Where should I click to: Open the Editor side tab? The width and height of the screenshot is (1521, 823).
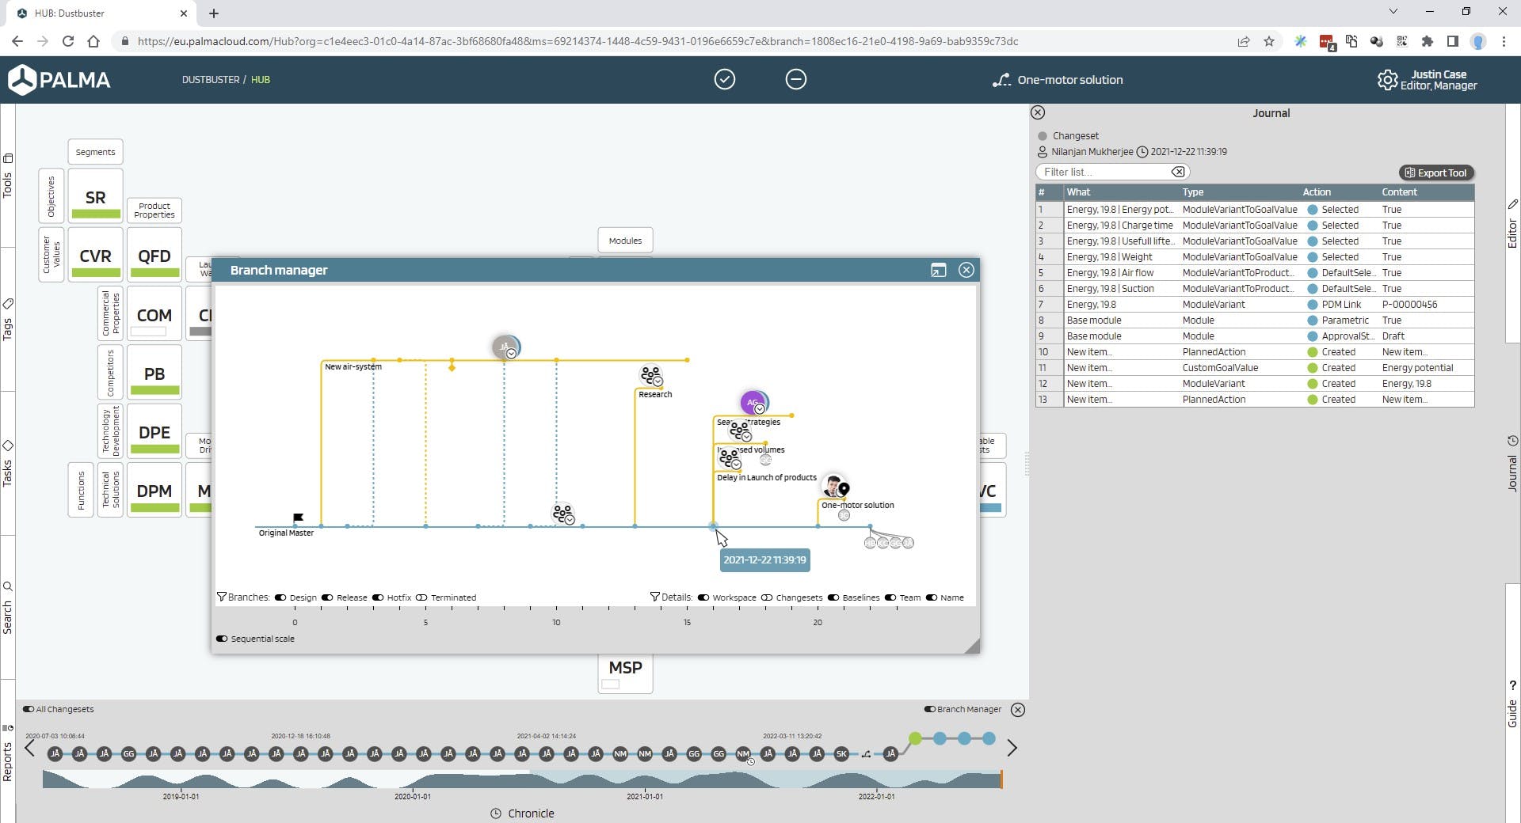click(x=1512, y=223)
